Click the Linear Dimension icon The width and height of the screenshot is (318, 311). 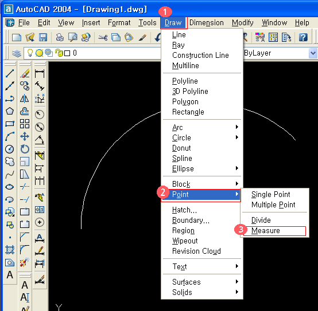[x=40, y=73]
